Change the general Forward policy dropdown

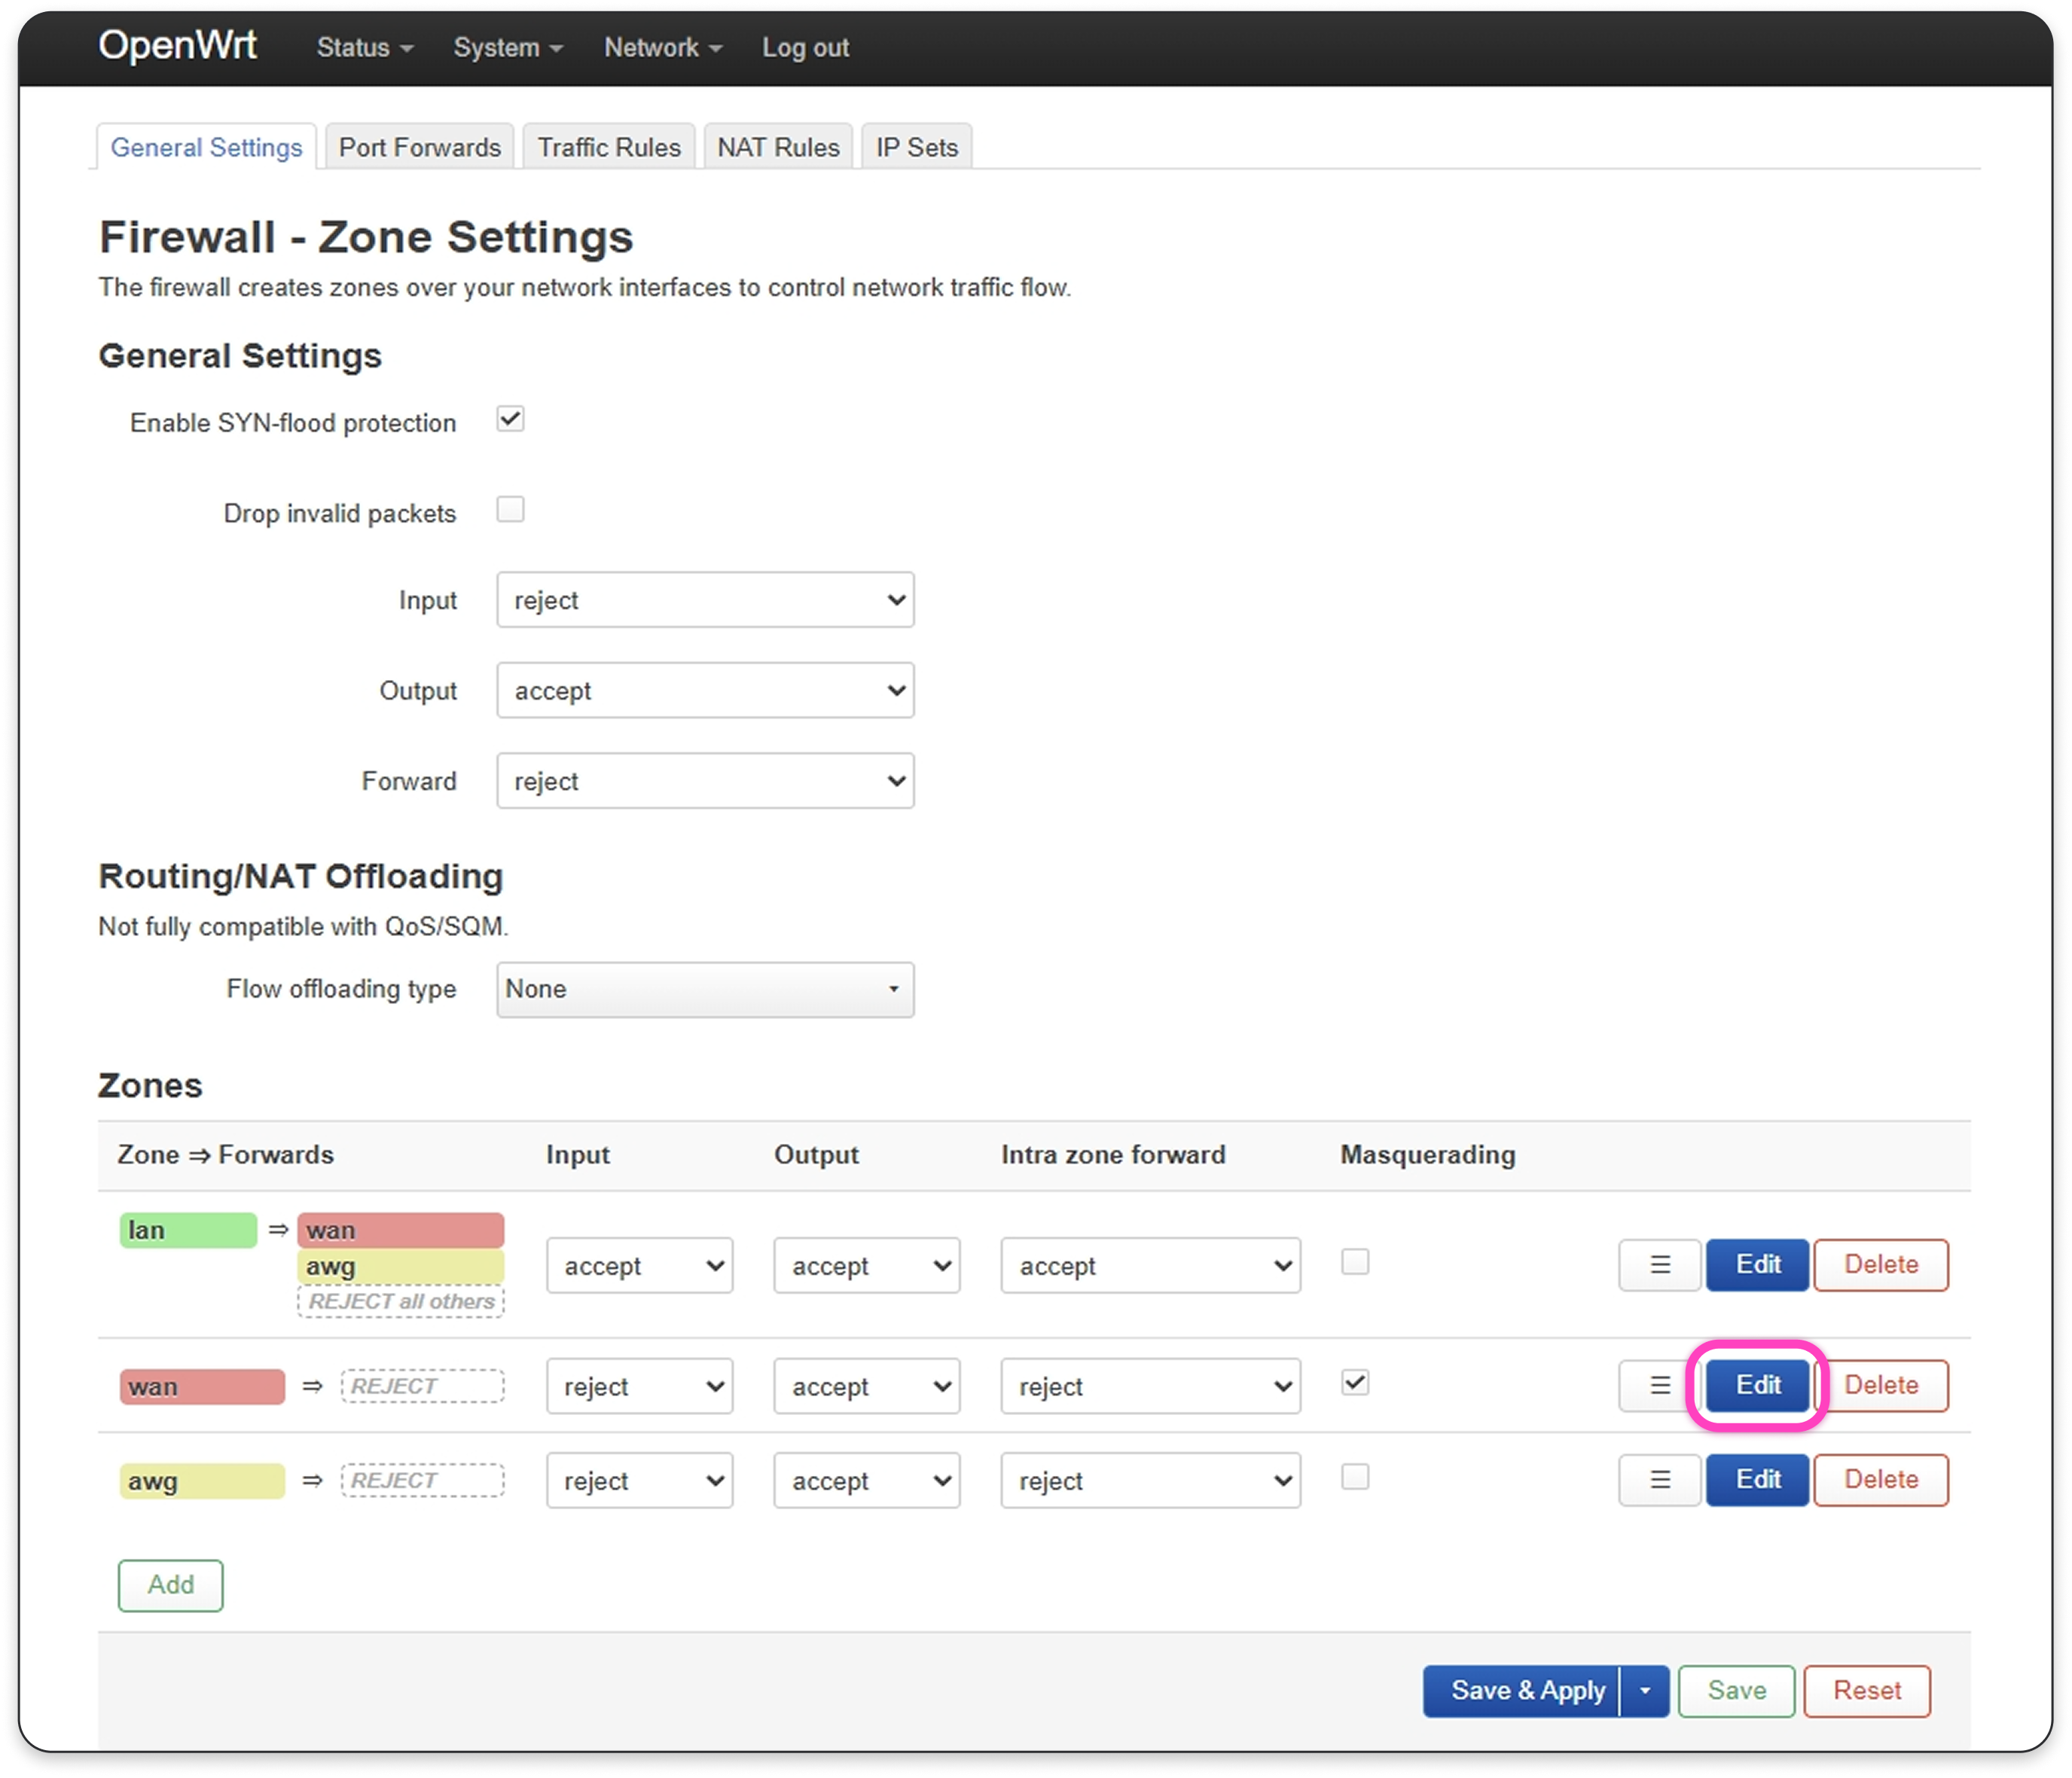coord(705,781)
